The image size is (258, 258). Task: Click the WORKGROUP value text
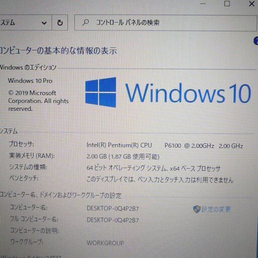pyautogui.click(x=105, y=243)
